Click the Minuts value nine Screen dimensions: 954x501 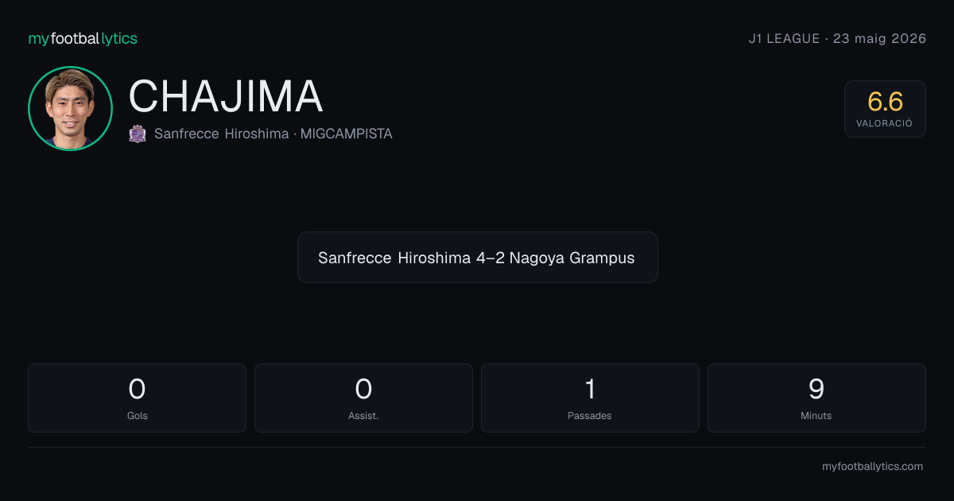(816, 389)
